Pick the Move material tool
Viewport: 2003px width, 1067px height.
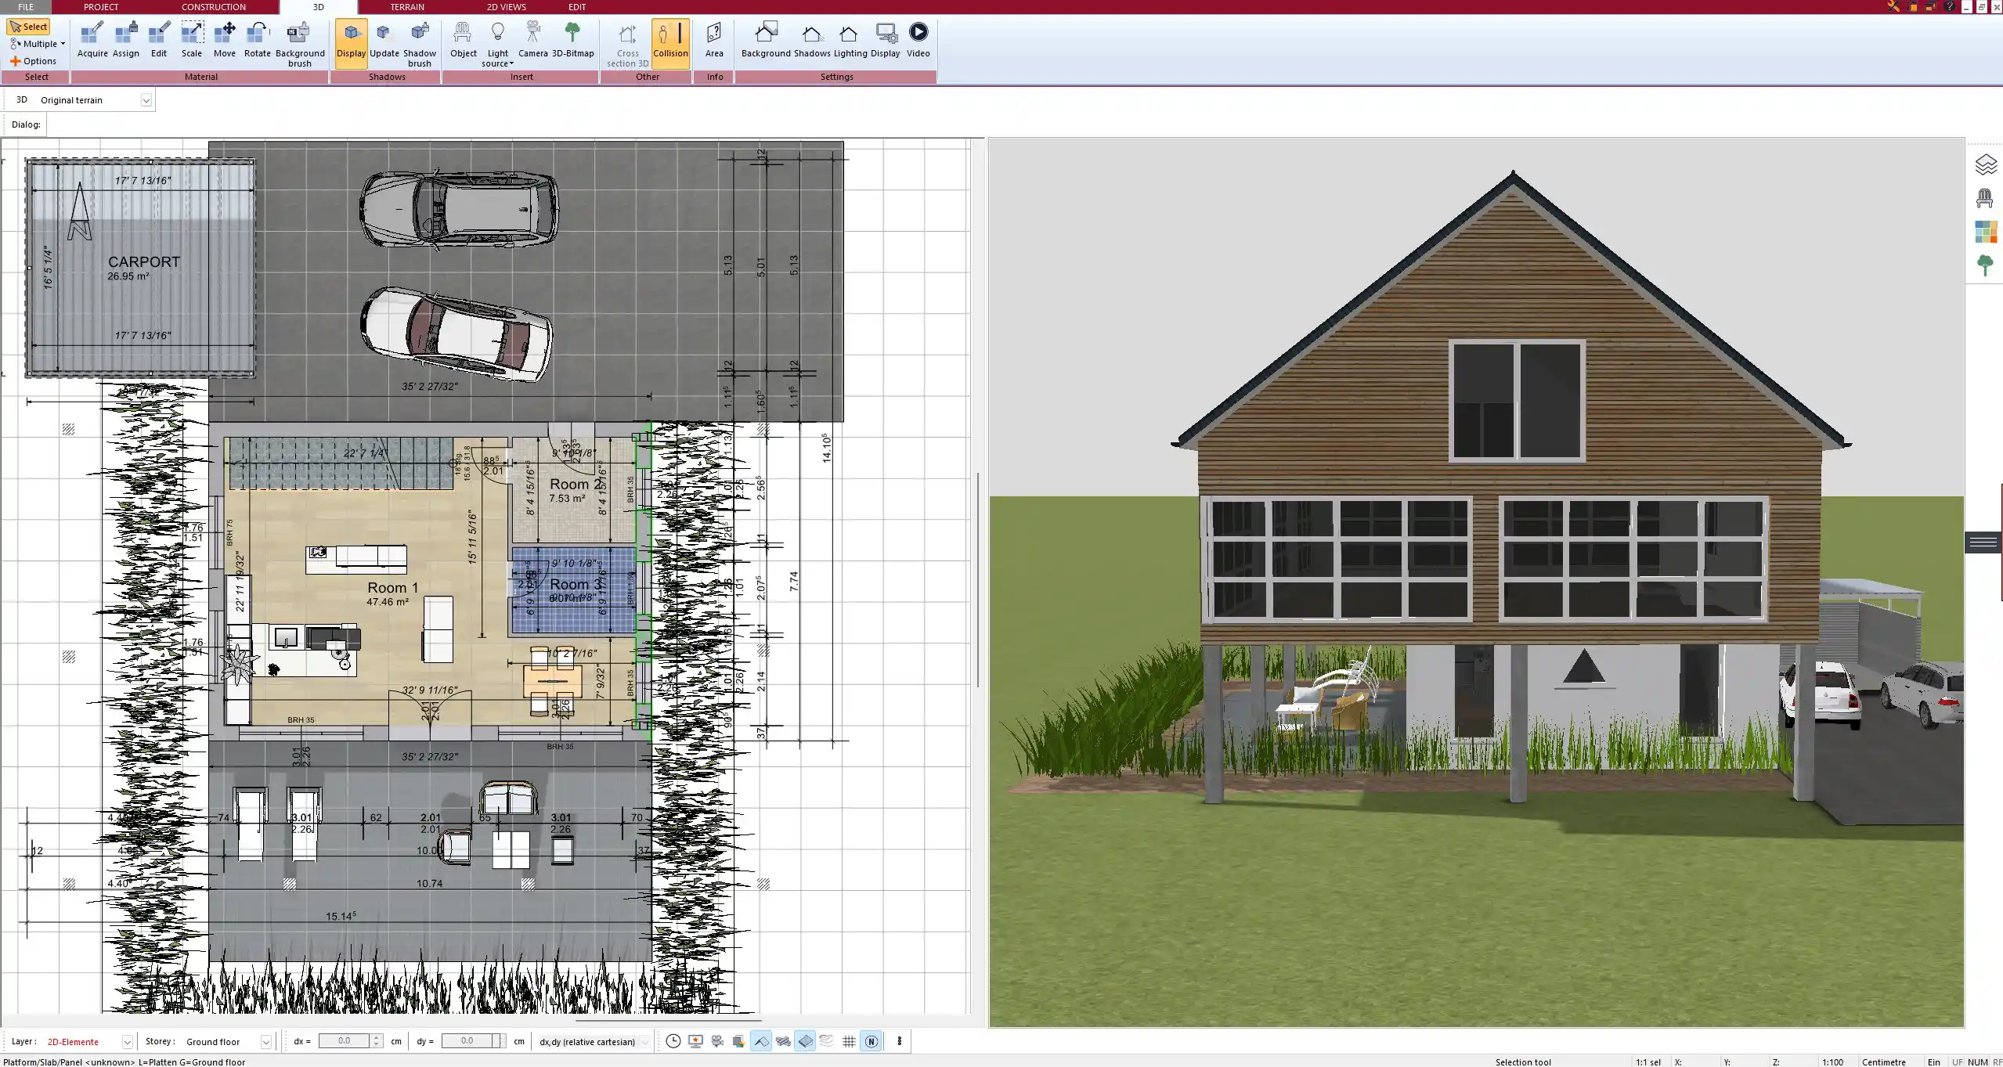point(225,40)
